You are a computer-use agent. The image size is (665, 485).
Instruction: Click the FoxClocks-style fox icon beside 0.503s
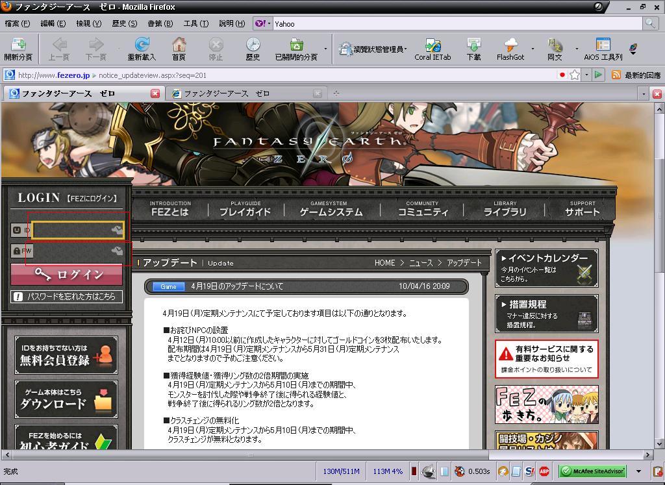click(x=459, y=471)
